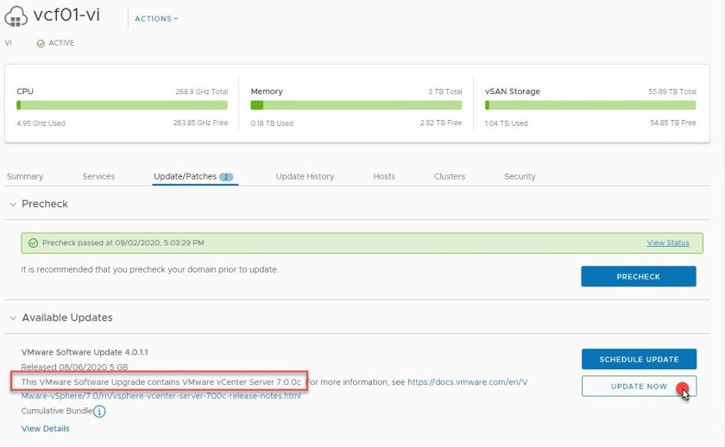Collapse the Available Updates section
725x447 pixels.
tap(12, 318)
